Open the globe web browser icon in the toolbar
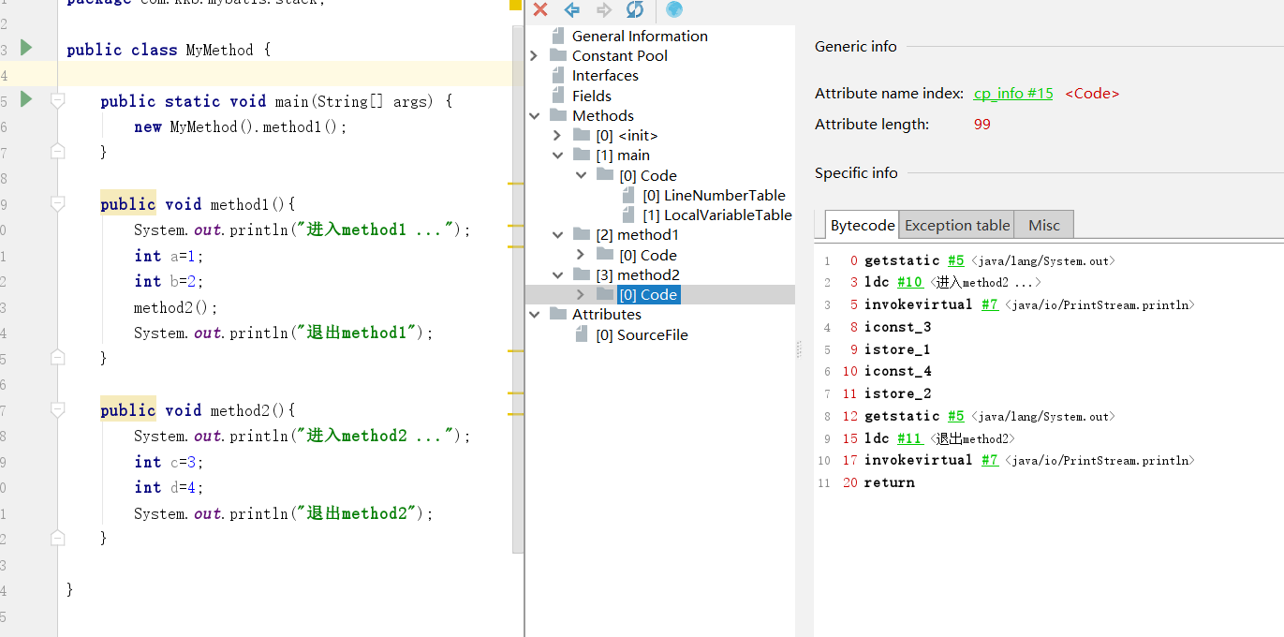 [x=674, y=9]
